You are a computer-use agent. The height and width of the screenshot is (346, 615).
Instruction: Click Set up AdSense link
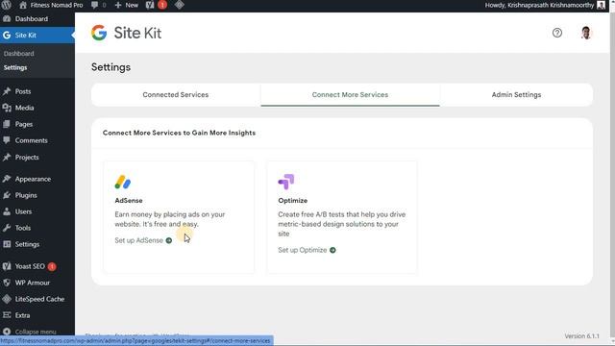143,240
